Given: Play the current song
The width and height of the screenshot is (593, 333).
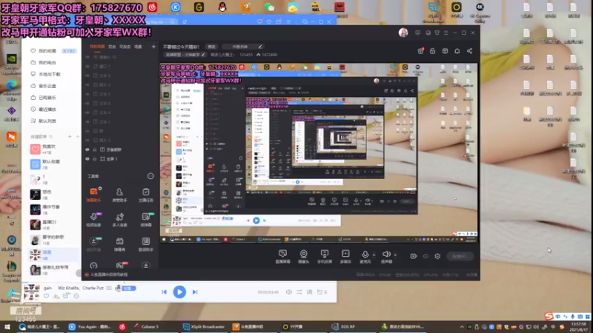Looking at the screenshot, I should tap(179, 292).
